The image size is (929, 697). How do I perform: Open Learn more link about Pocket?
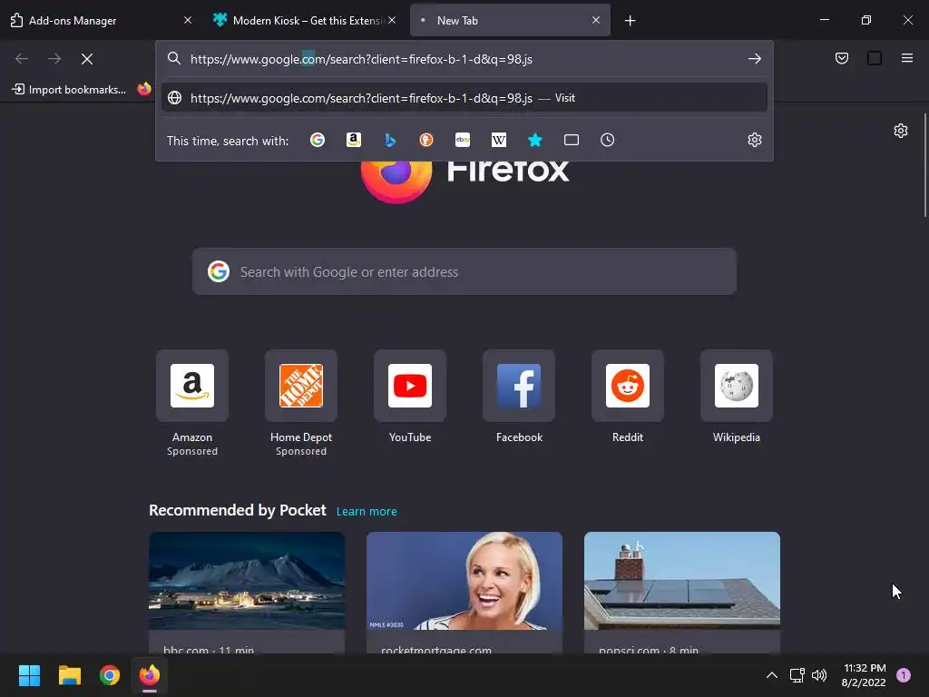click(x=367, y=512)
